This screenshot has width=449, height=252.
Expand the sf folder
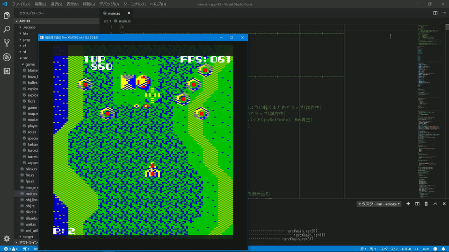25,52
